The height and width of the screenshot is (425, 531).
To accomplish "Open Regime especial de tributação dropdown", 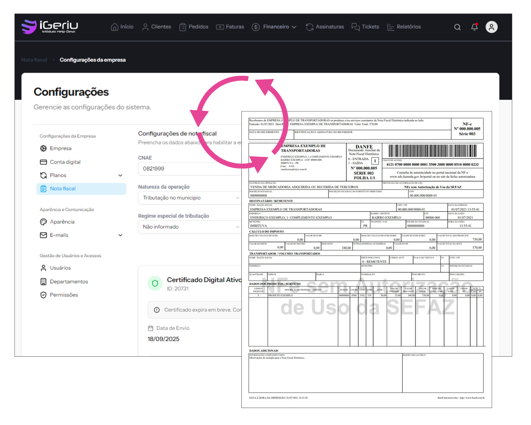I will point(189,227).
